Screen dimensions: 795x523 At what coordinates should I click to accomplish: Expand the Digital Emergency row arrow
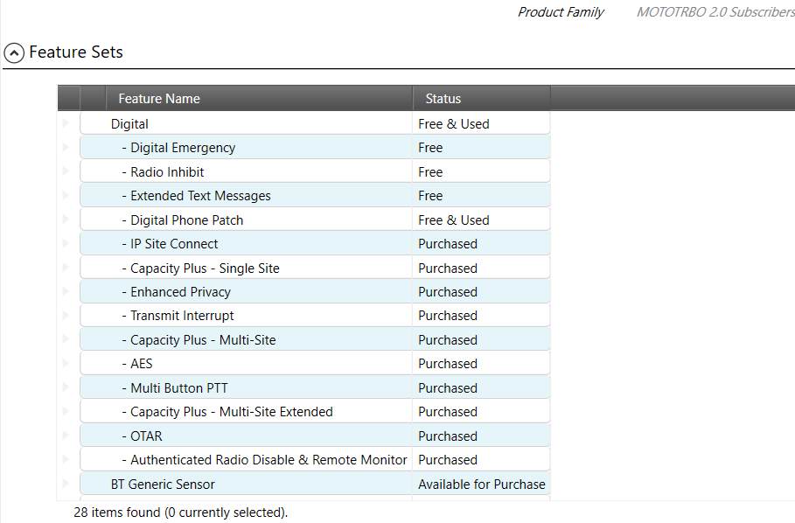tap(66, 147)
